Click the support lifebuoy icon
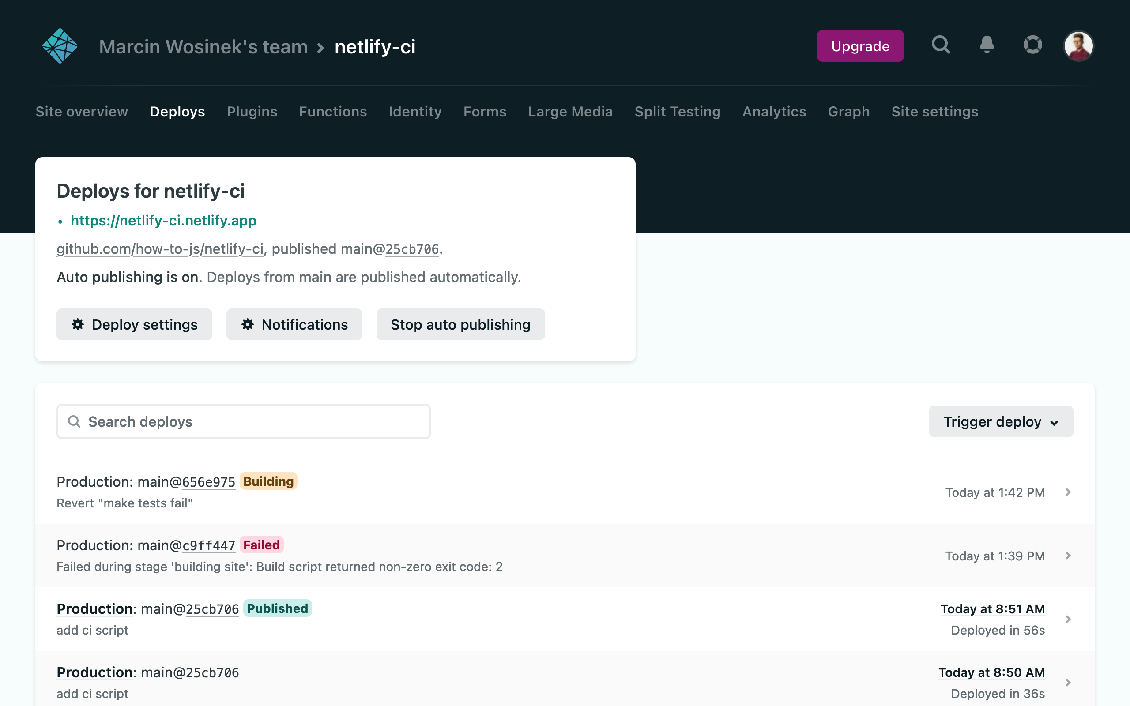The height and width of the screenshot is (706, 1130). coord(1032,45)
